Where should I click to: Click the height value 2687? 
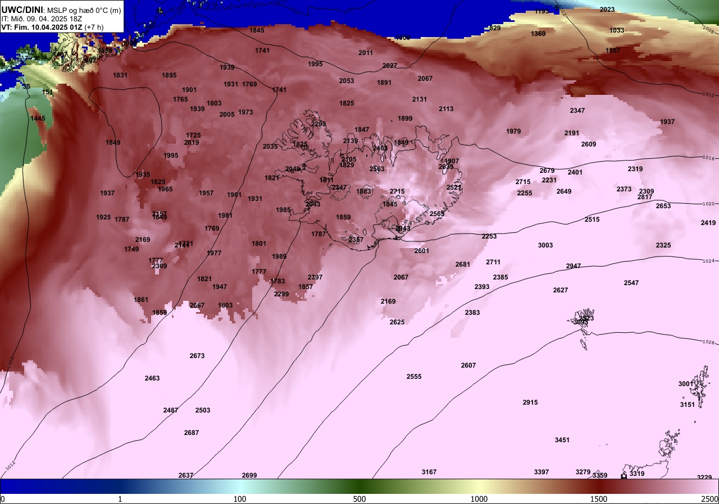coord(192,433)
